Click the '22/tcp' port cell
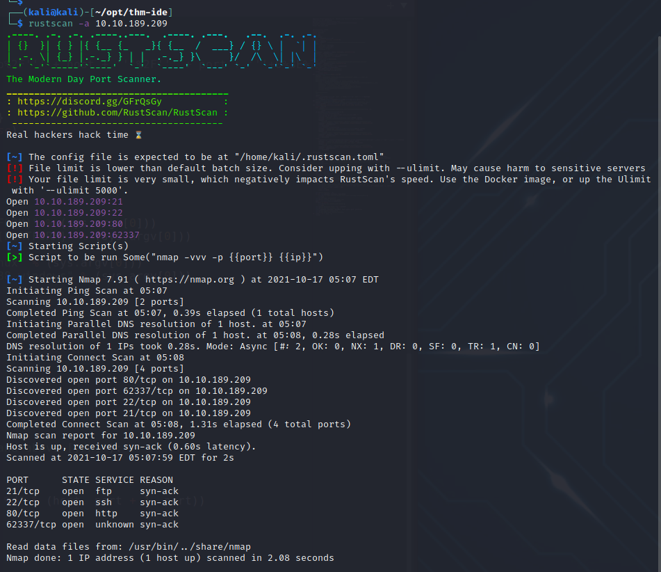 click(x=23, y=502)
